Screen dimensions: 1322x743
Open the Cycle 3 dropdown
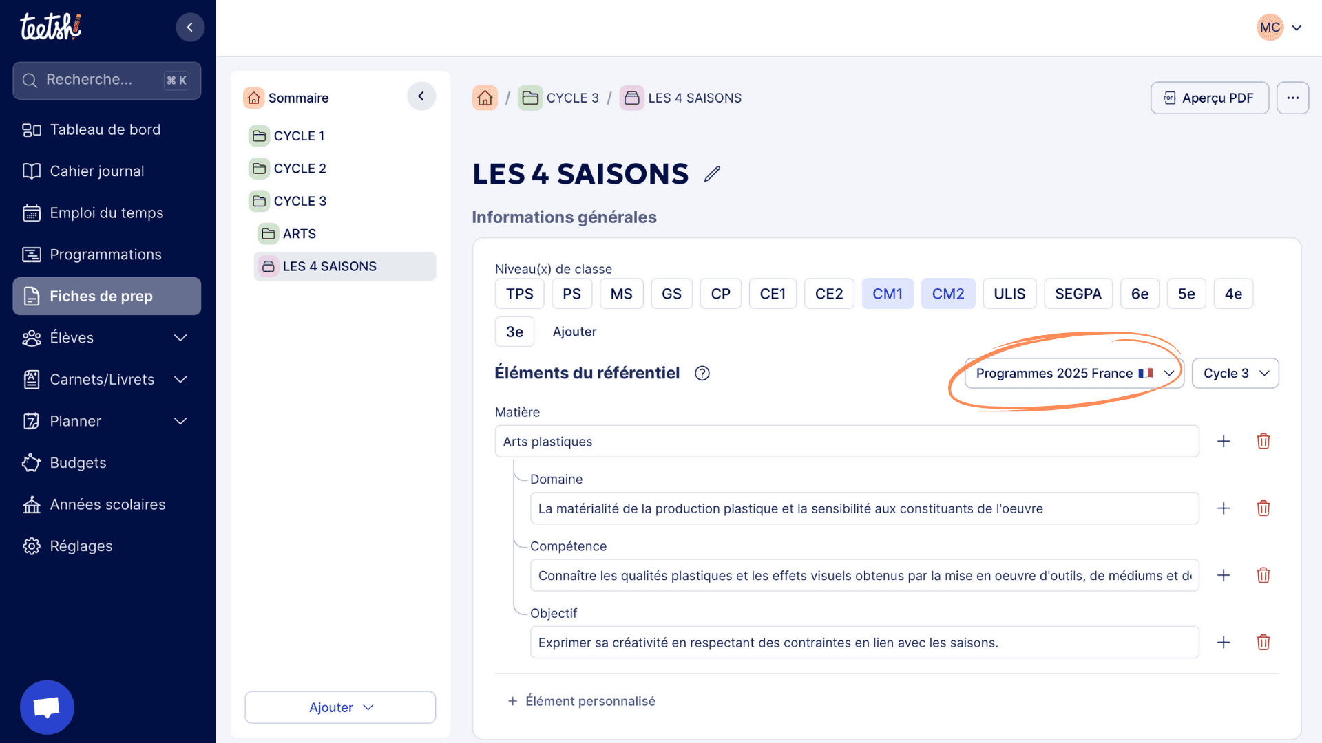(1235, 373)
